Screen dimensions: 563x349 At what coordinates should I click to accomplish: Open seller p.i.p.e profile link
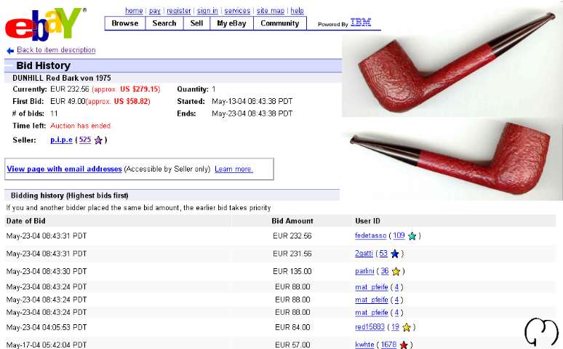coord(61,140)
